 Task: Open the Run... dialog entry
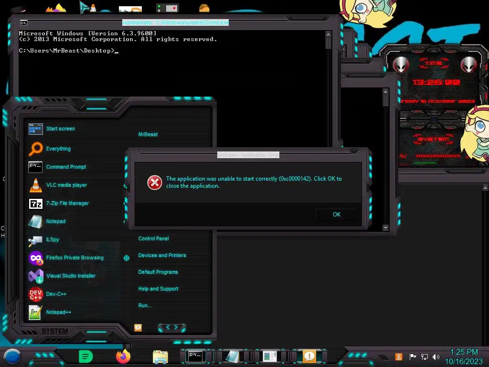coord(145,305)
